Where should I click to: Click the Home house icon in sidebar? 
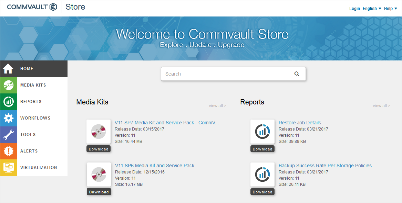(x=8, y=69)
